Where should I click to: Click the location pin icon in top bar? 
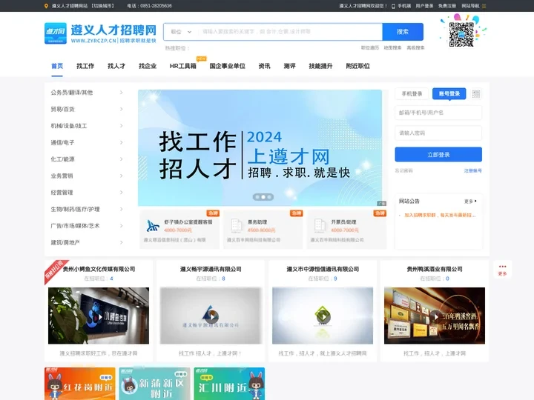(46, 6)
